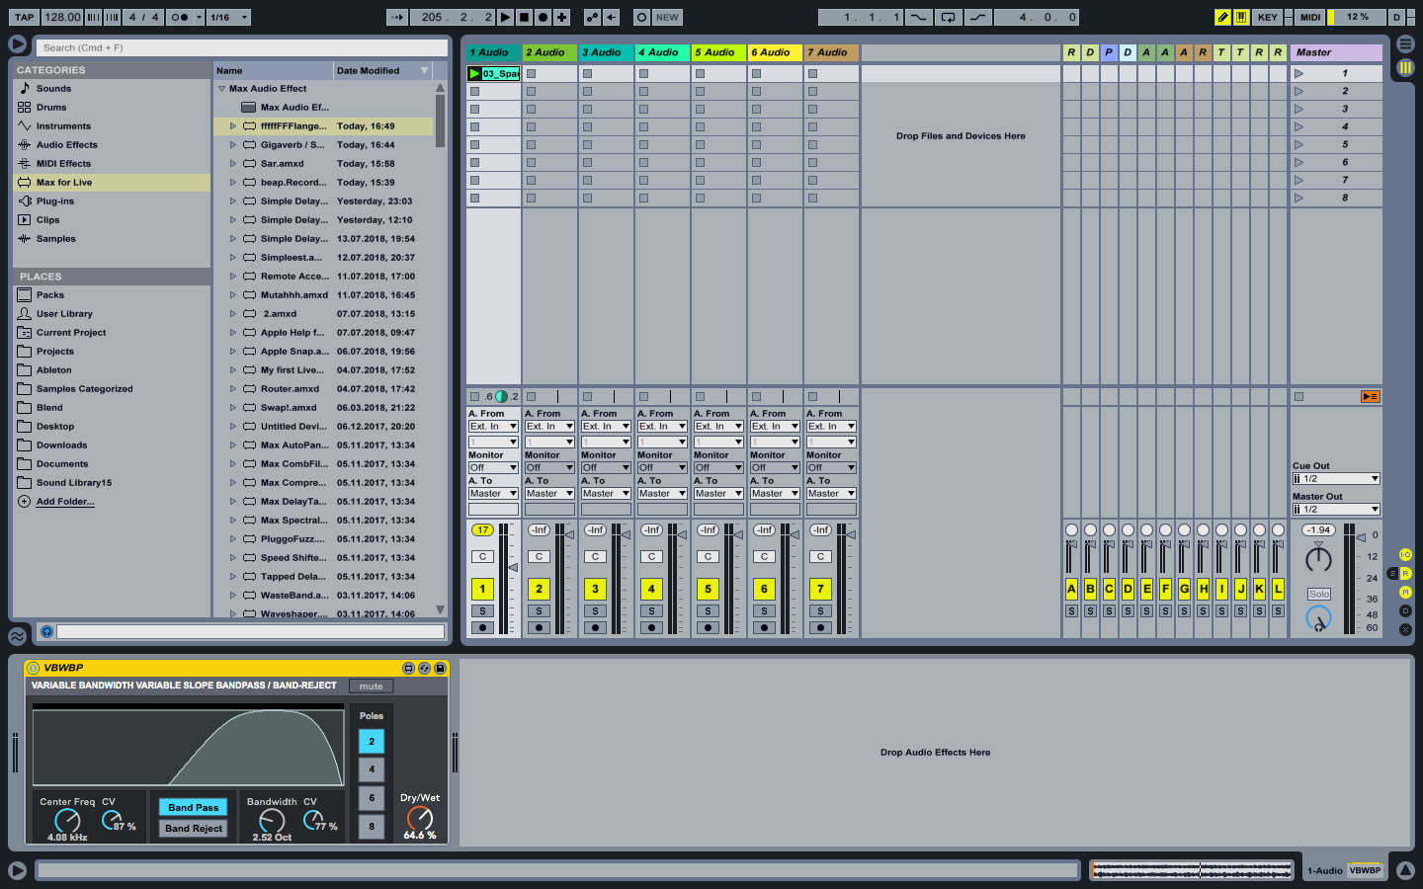Image resolution: width=1423 pixels, height=889 pixels.
Task: Click the Add Folder link
Action: pos(65,502)
